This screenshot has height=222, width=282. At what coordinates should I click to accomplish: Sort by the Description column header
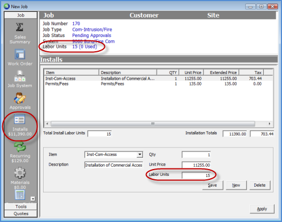128,72
